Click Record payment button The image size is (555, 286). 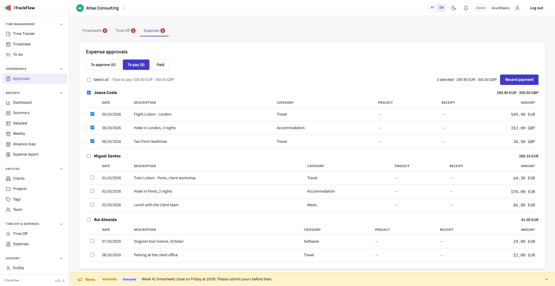tap(519, 80)
